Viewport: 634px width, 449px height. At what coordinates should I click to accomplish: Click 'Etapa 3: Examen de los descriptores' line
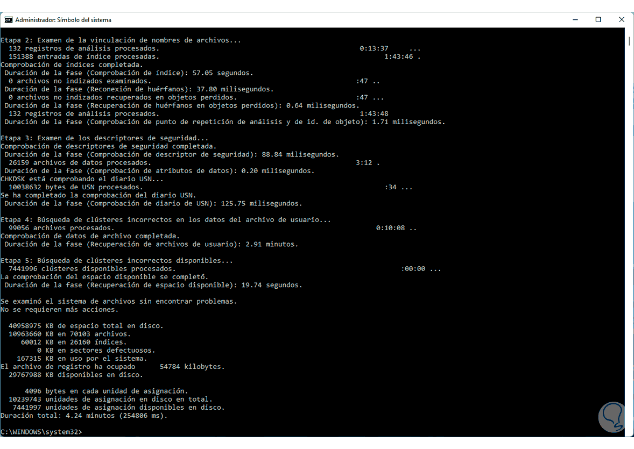[104, 138]
